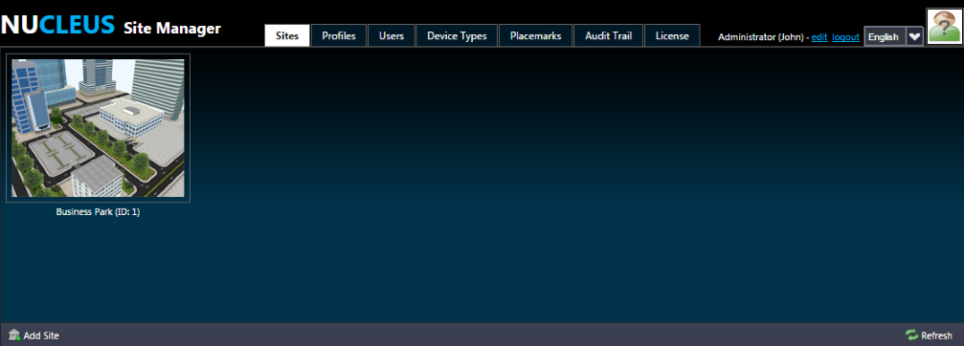Click the Business Park (ID: 1) label
The width and height of the screenshot is (964, 346).
99,212
